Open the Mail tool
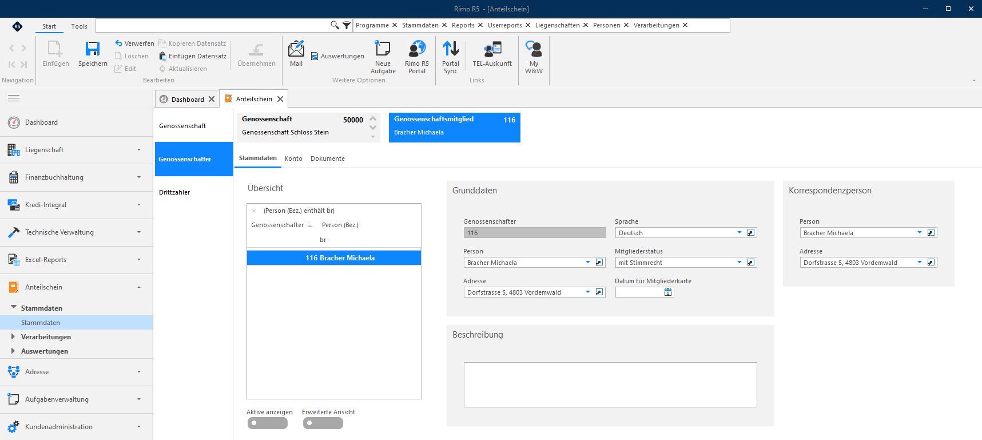 (x=296, y=54)
